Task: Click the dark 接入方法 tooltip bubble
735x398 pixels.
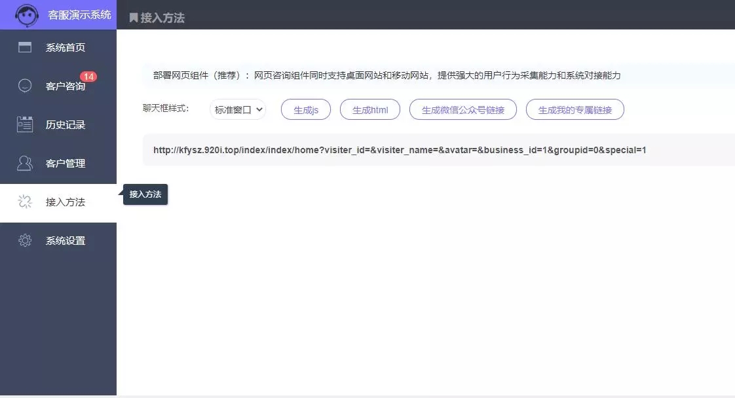Action: point(145,194)
